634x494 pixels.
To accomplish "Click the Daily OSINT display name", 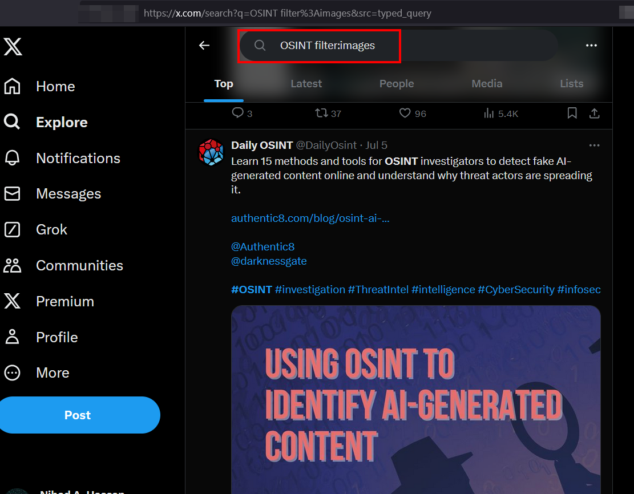I will point(261,145).
